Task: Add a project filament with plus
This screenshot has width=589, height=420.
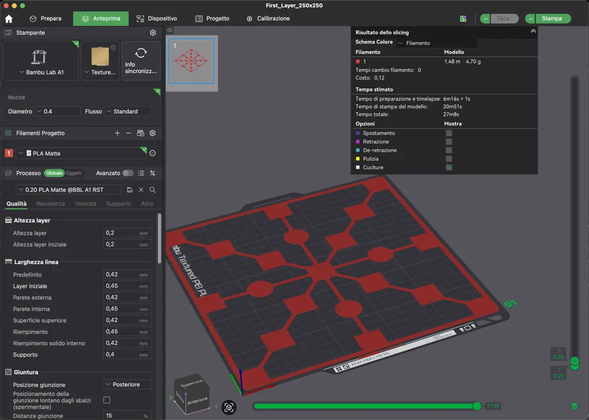Action: click(x=117, y=133)
